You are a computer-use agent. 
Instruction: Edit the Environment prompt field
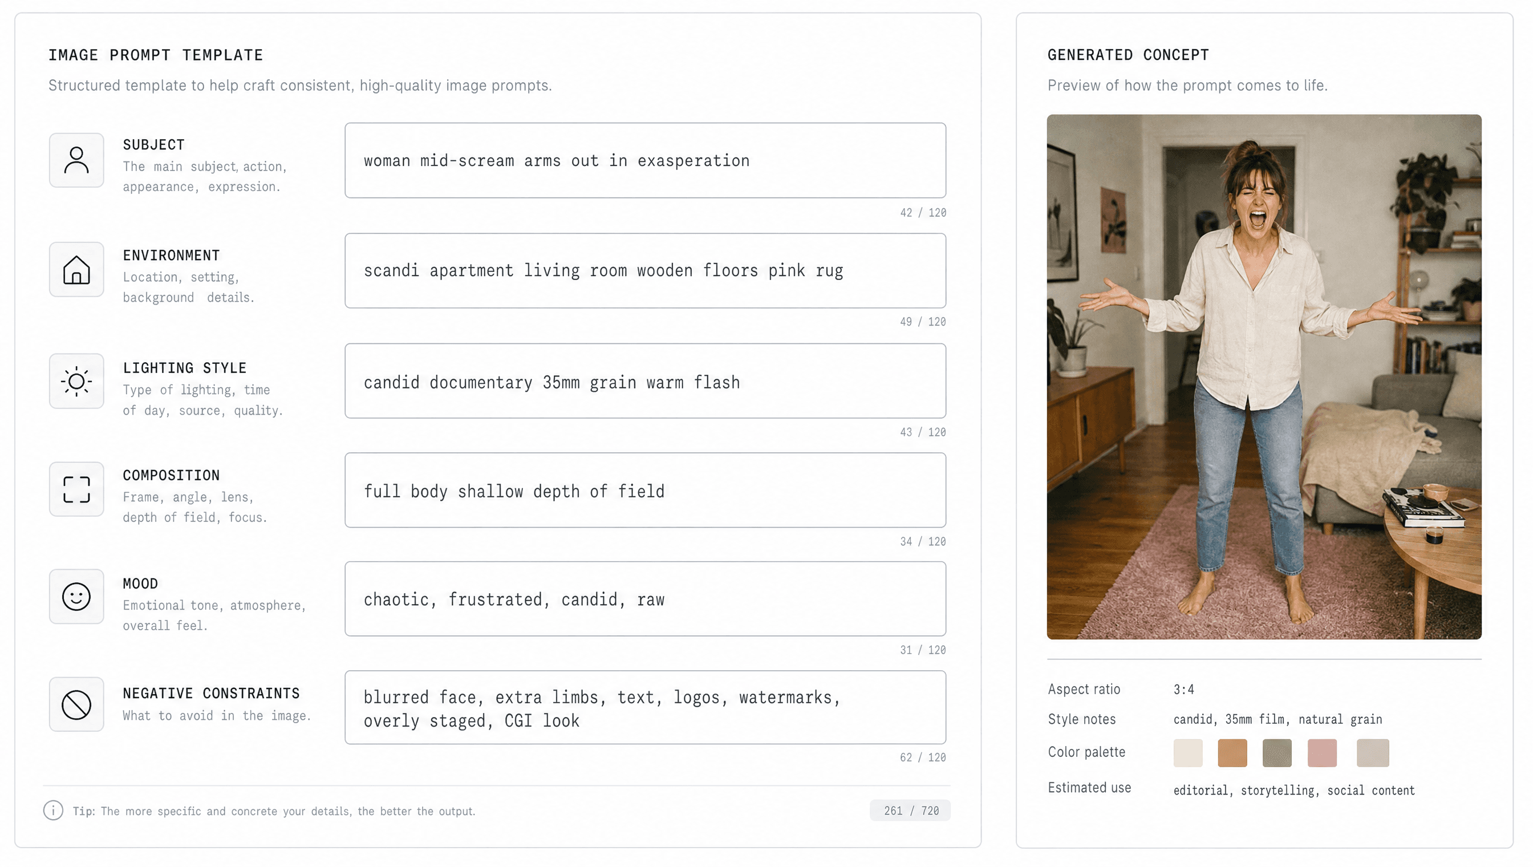646,270
